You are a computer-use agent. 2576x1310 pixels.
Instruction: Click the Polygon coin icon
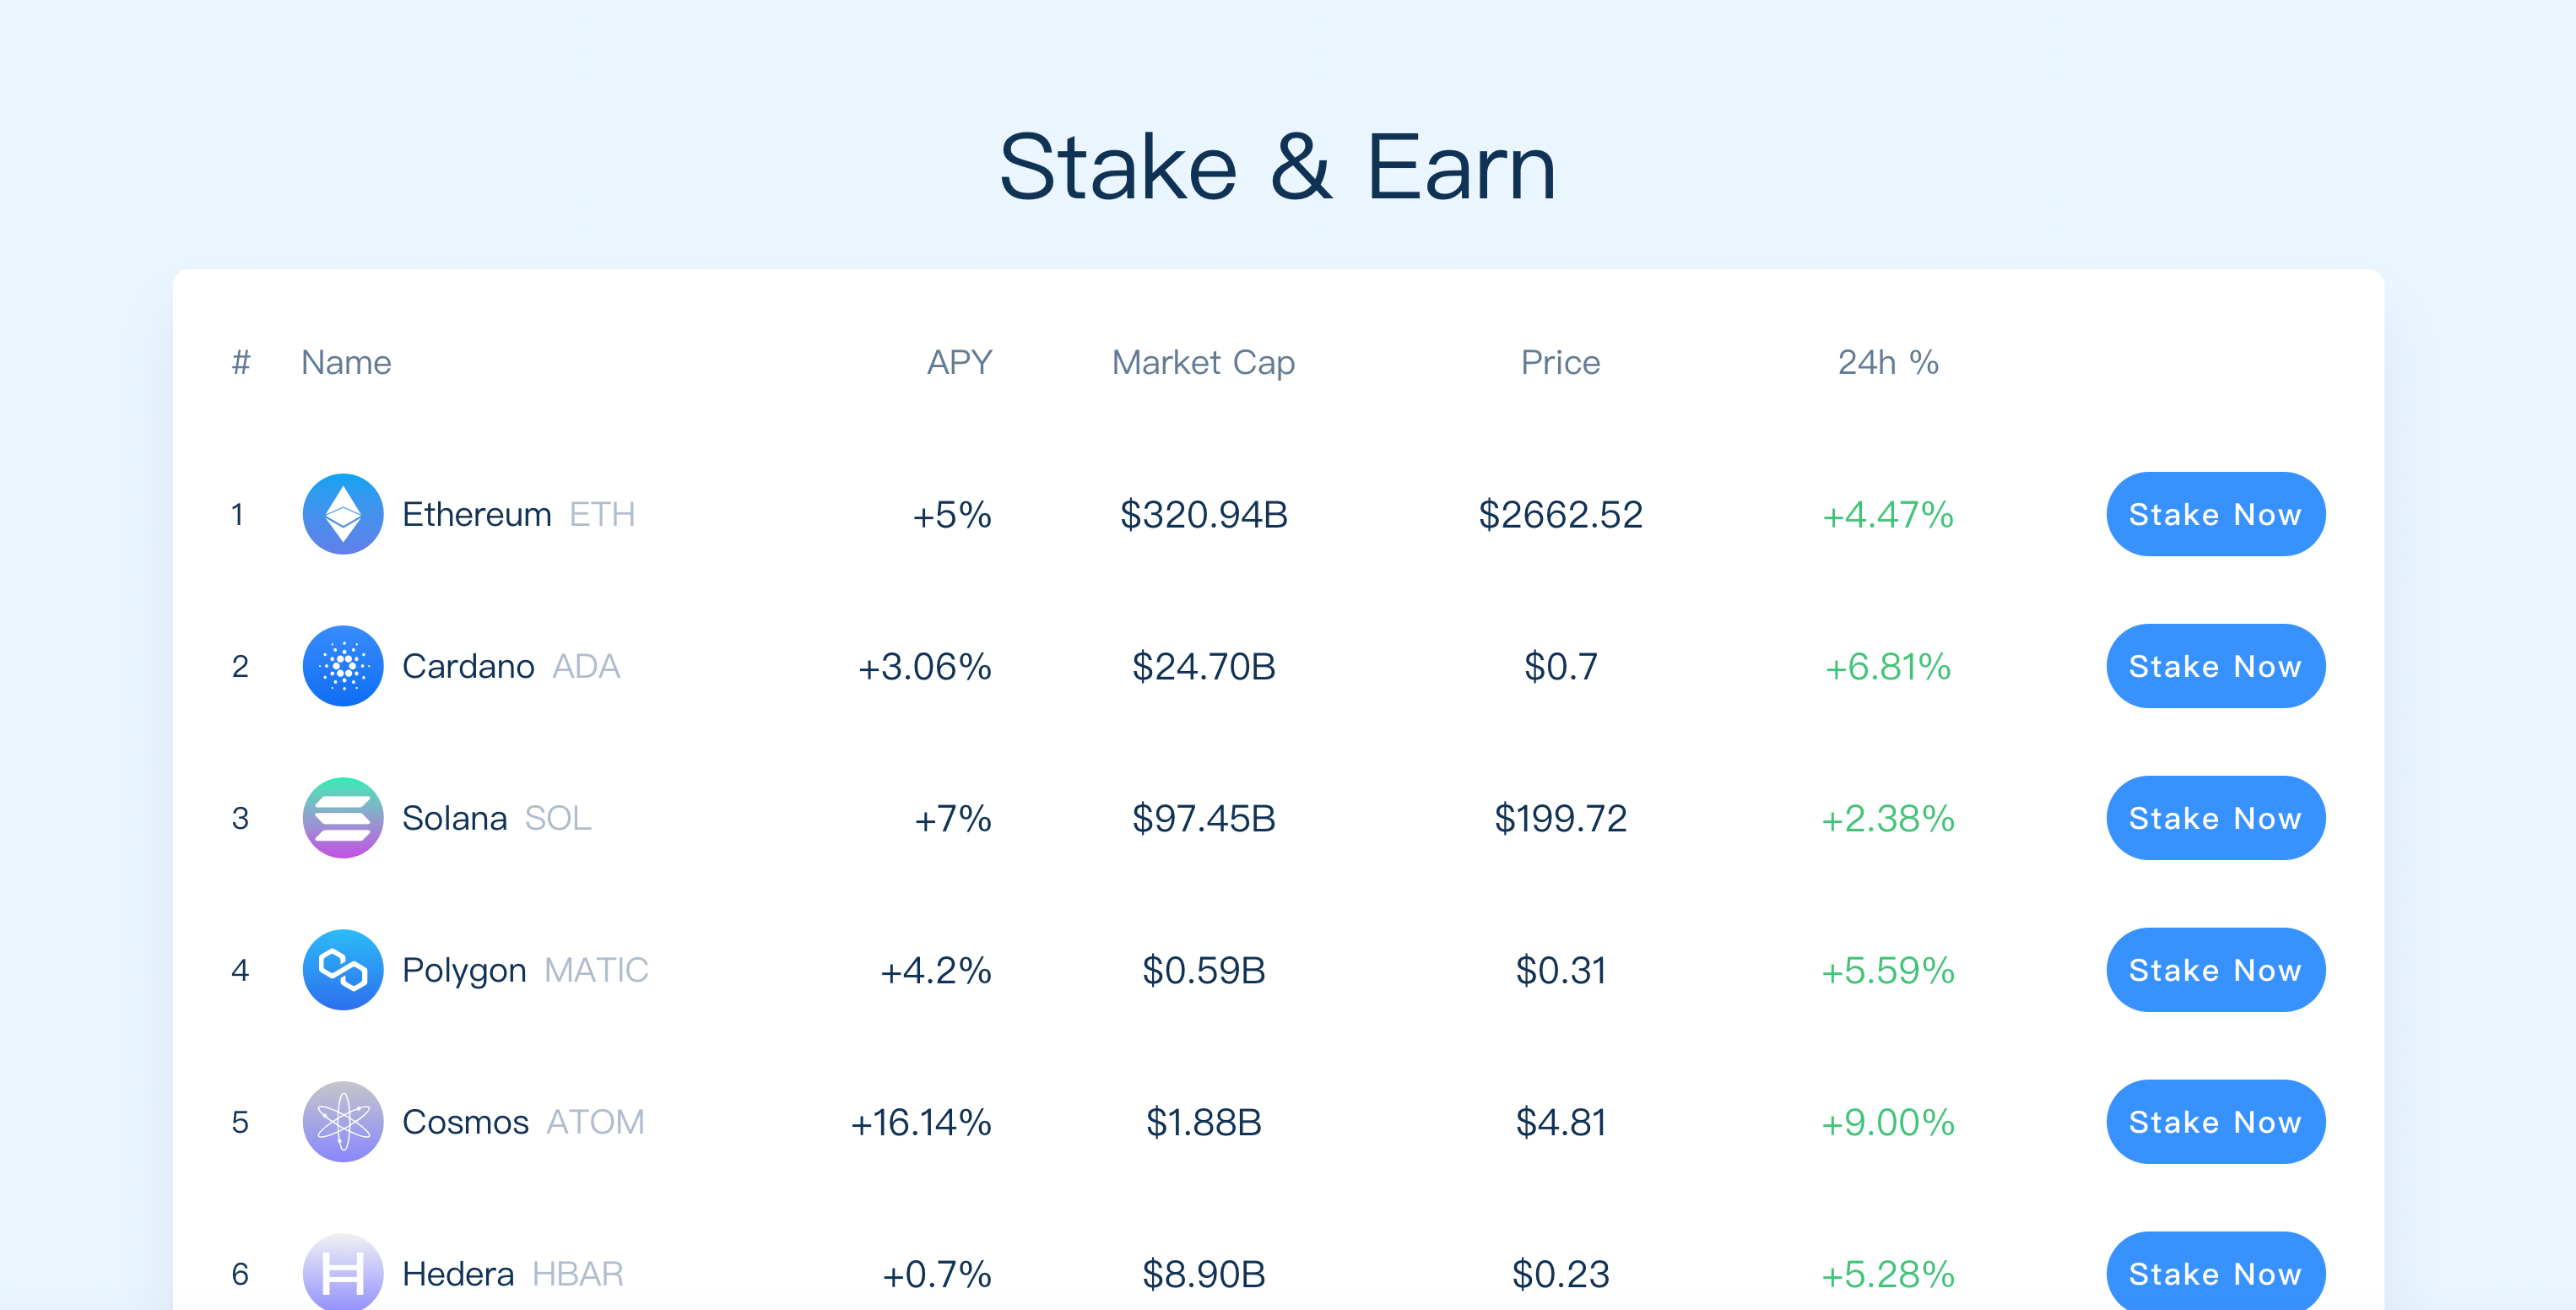[342, 970]
